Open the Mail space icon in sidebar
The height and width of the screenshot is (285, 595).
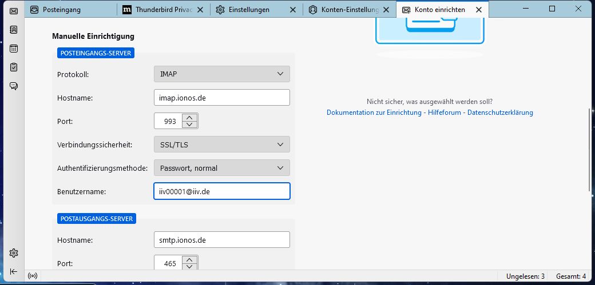pos(14,11)
